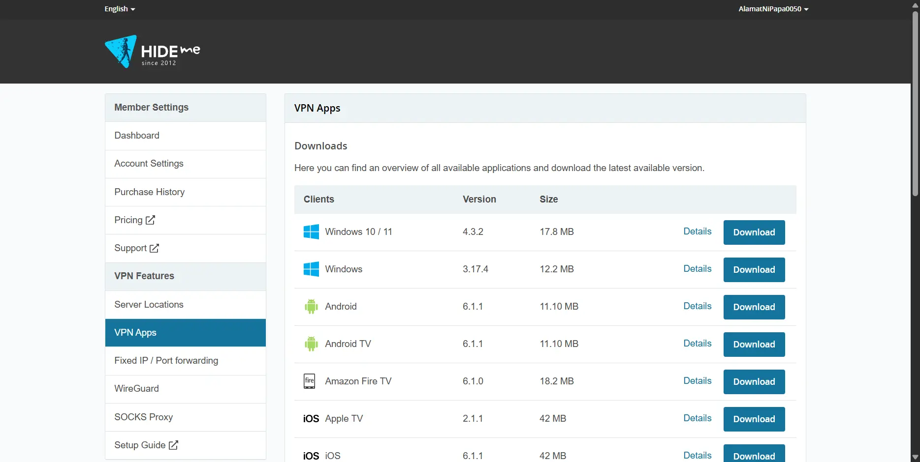Image resolution: width=920 pixels, height=462 pixels.
Task: Select WireGuard from the VPN Features menu
Action: point(186,389)
